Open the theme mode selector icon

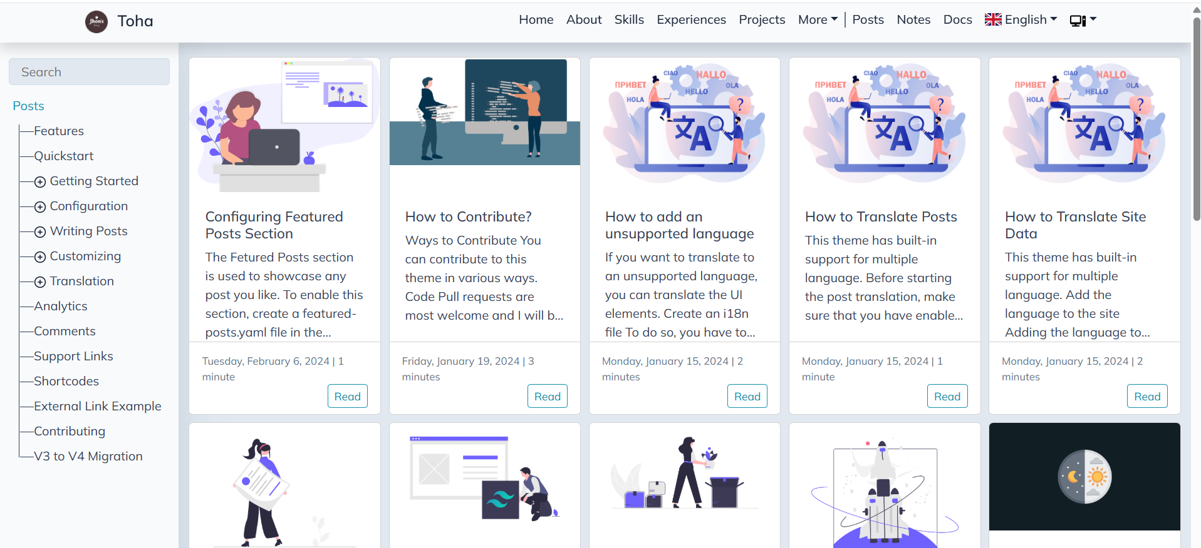point(1083,20)
